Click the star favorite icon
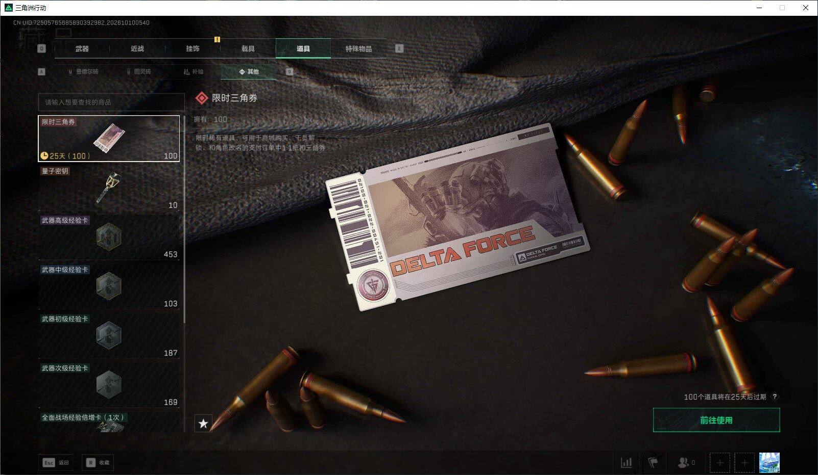The width and height of the screenshot is (818, 475). pos(203,423)
